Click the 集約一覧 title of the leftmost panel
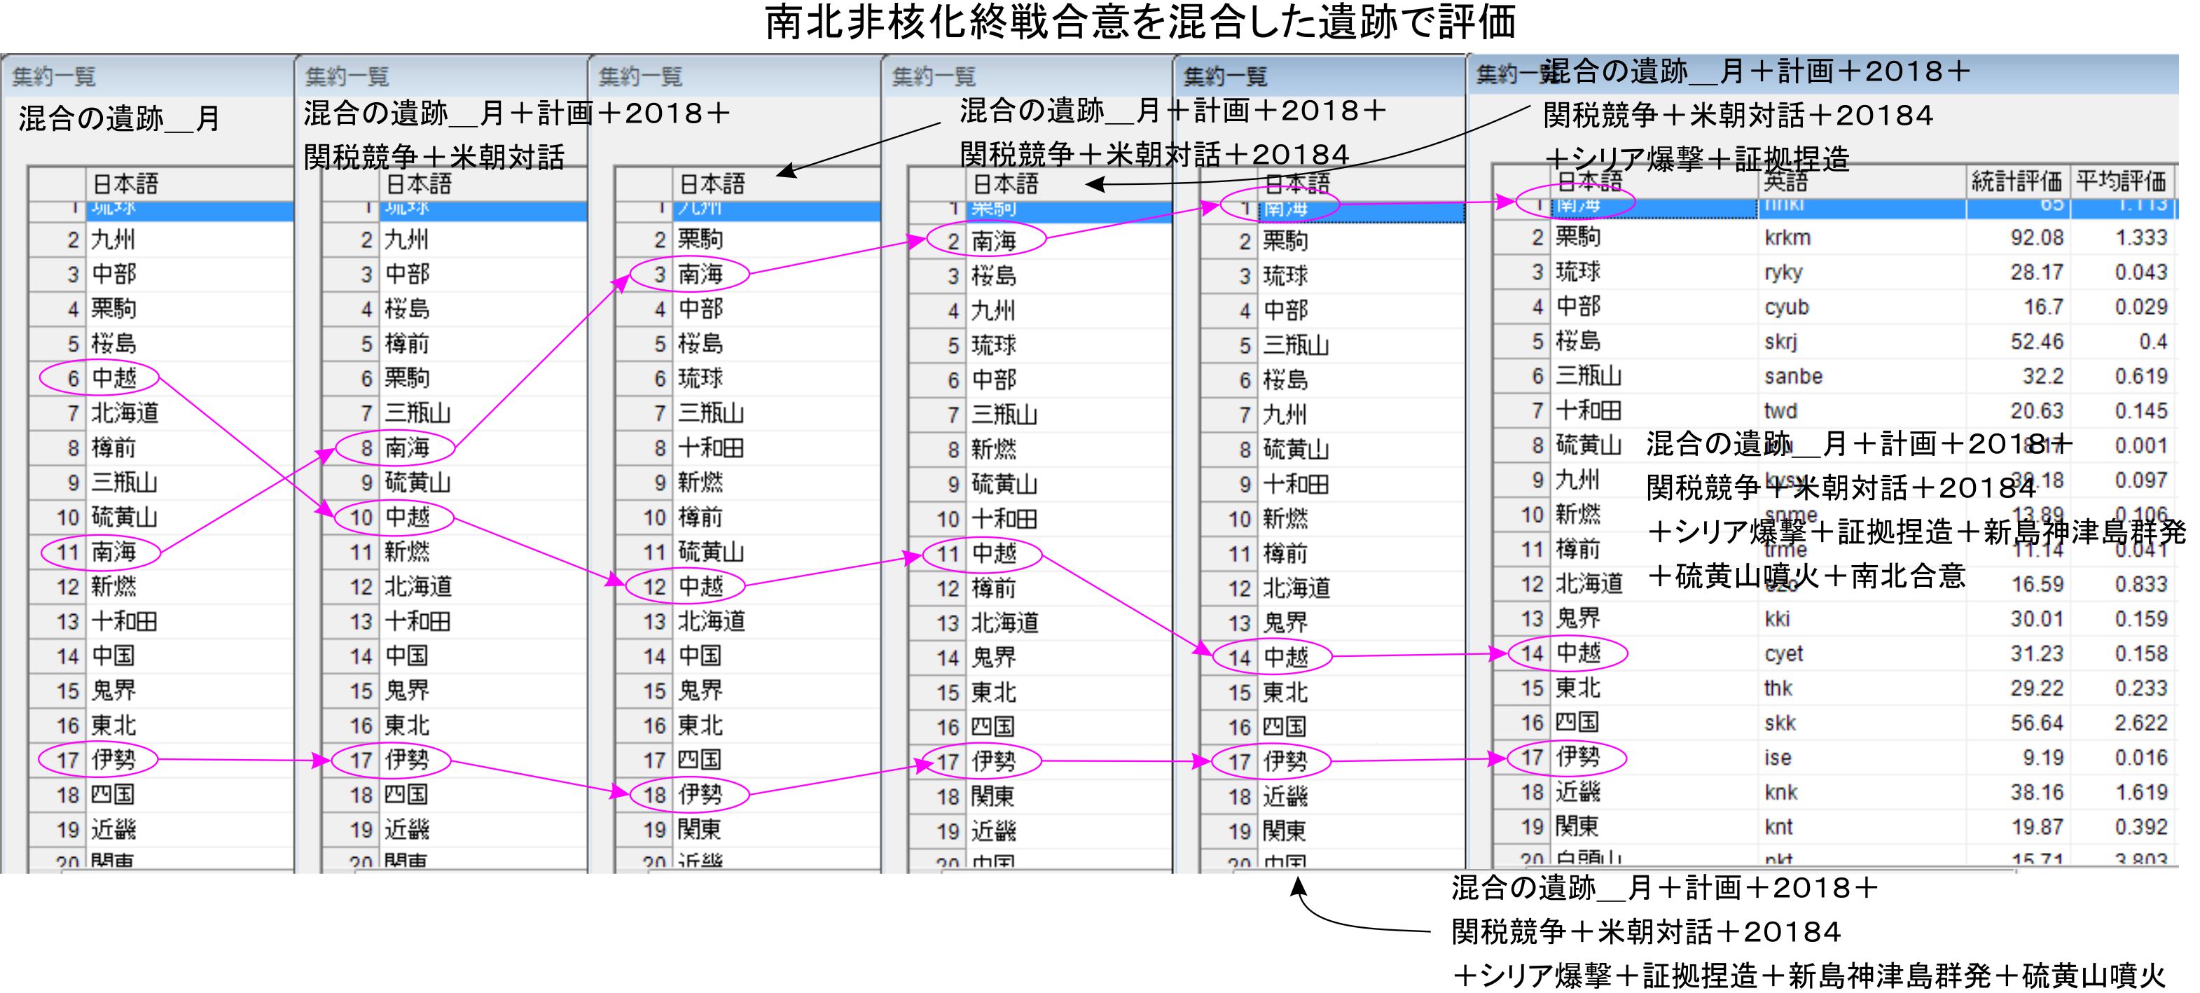This screenshot has width=2200, height=993. (x=54, y=77)
